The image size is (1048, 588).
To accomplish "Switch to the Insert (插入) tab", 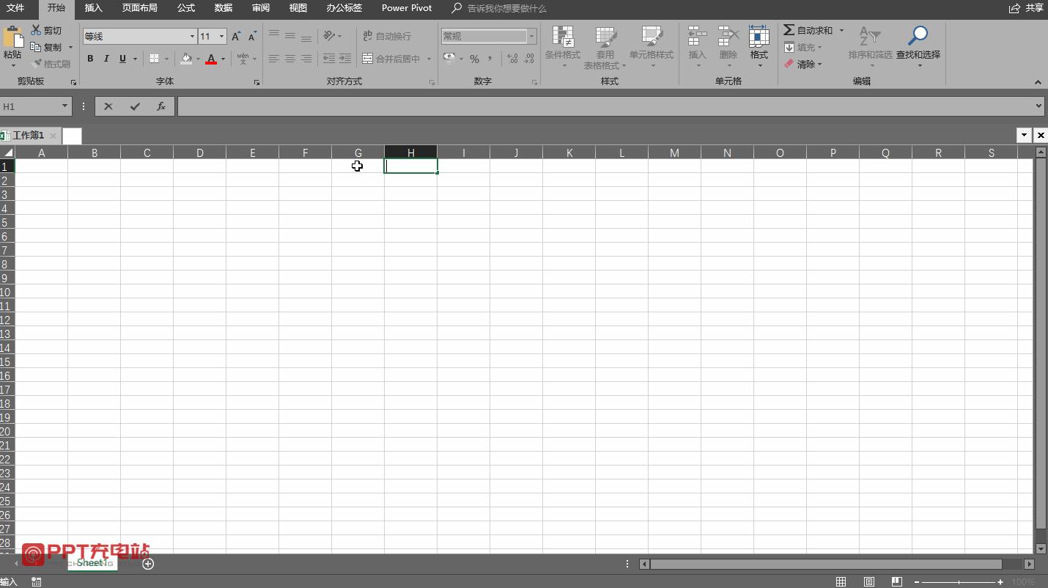I will [94, 8].
